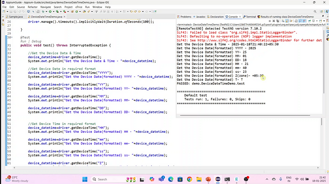Click the Clear Console icon
This screenshot has height=184, width=329.
(x=283, y=21)
